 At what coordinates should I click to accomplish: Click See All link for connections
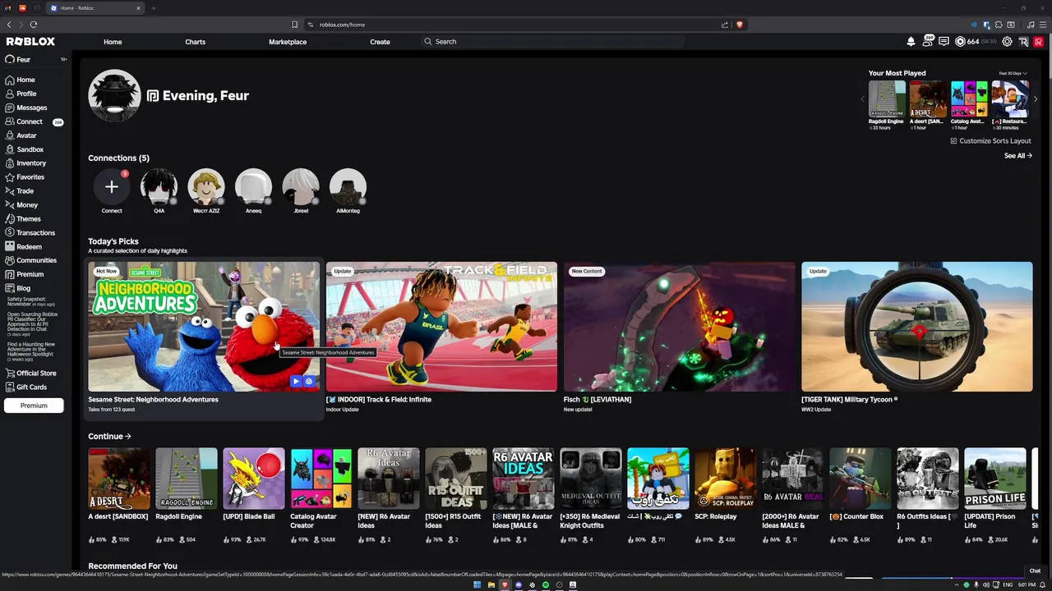coord(1017,156)
